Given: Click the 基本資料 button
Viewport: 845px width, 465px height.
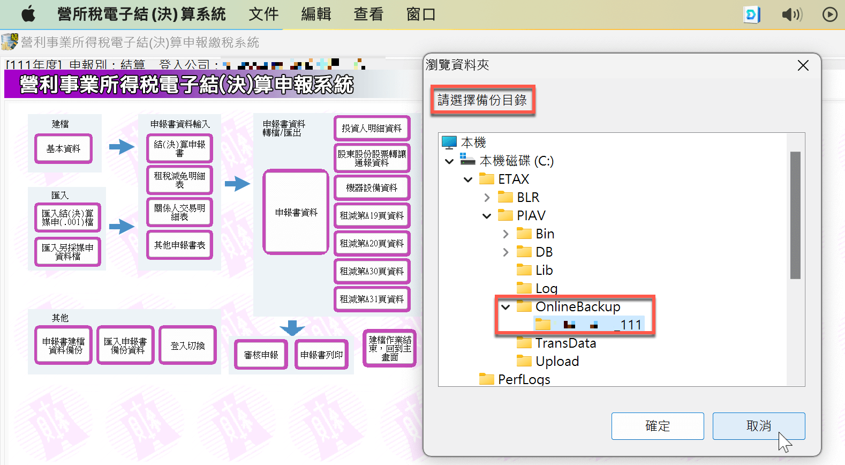Looking at the screenshot, I should coord(63,148).
